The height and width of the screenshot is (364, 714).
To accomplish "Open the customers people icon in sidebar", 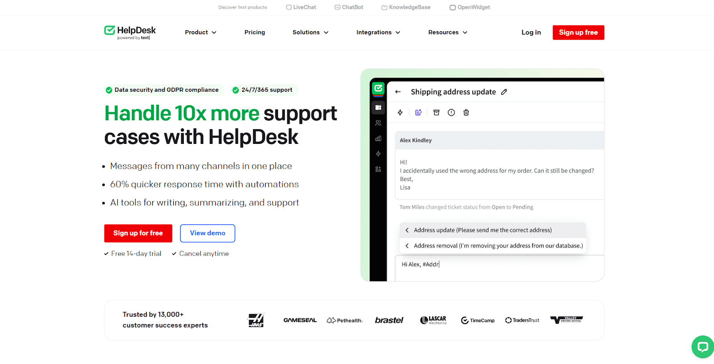I will (x=378, y=123).
